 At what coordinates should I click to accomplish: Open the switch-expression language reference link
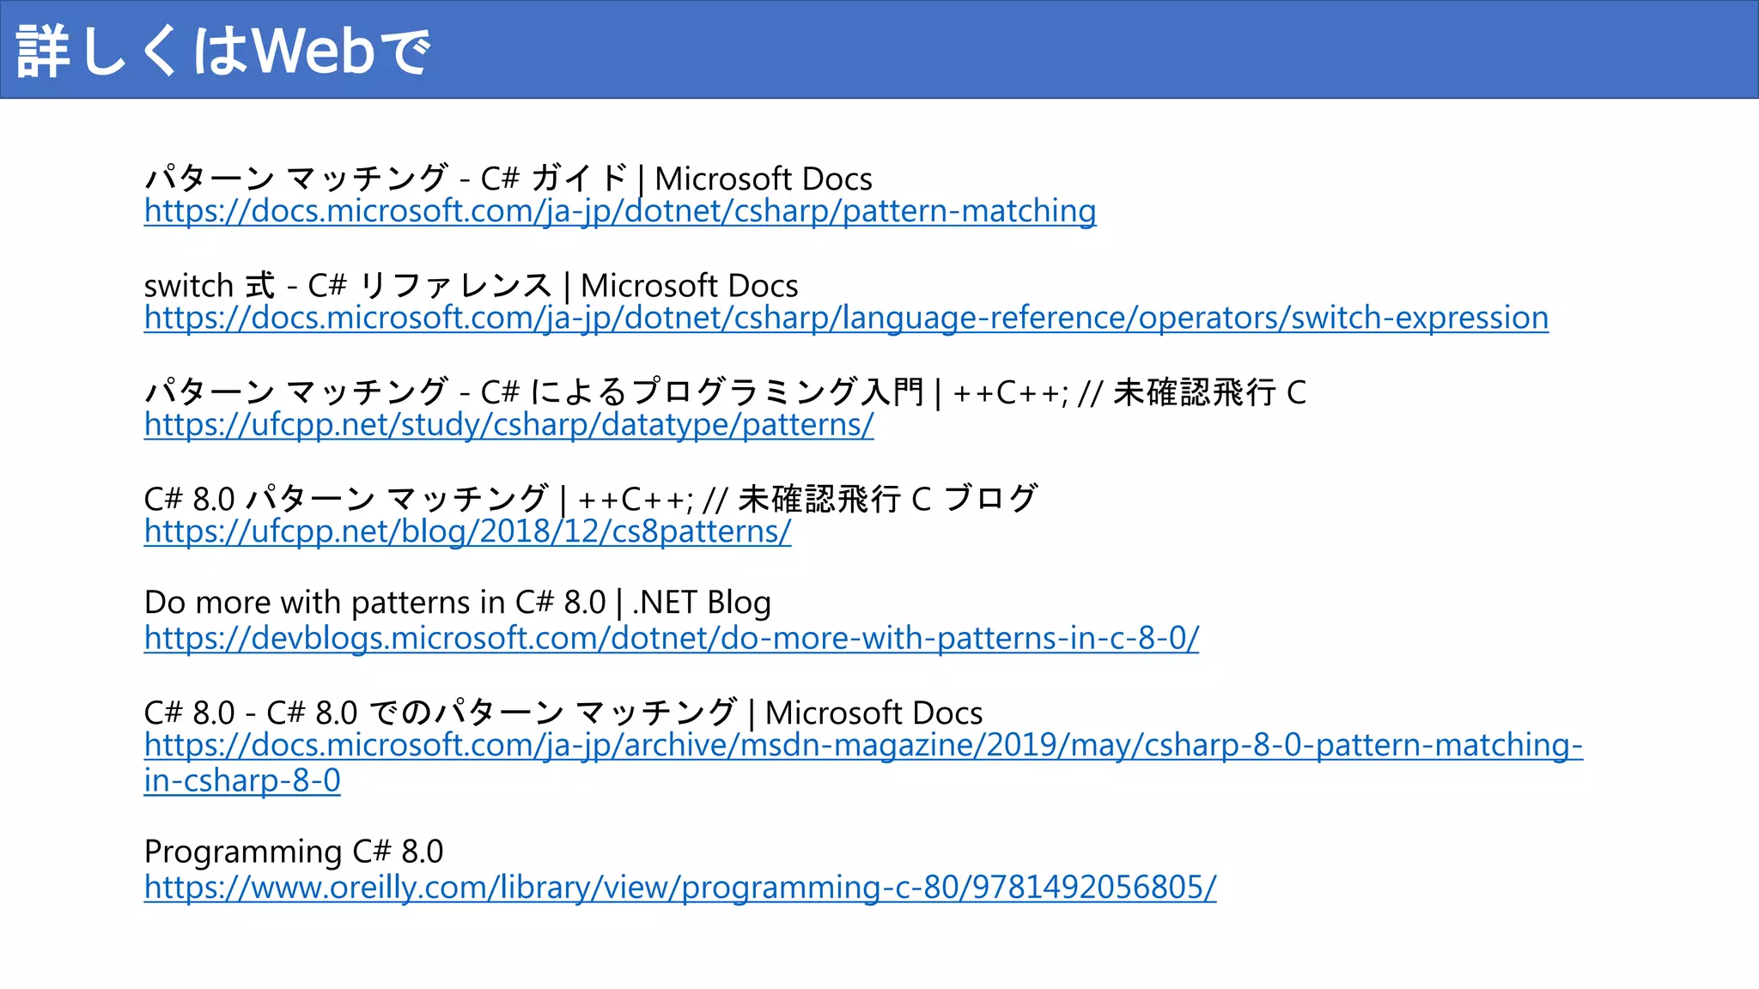click(x=846, y=319)
